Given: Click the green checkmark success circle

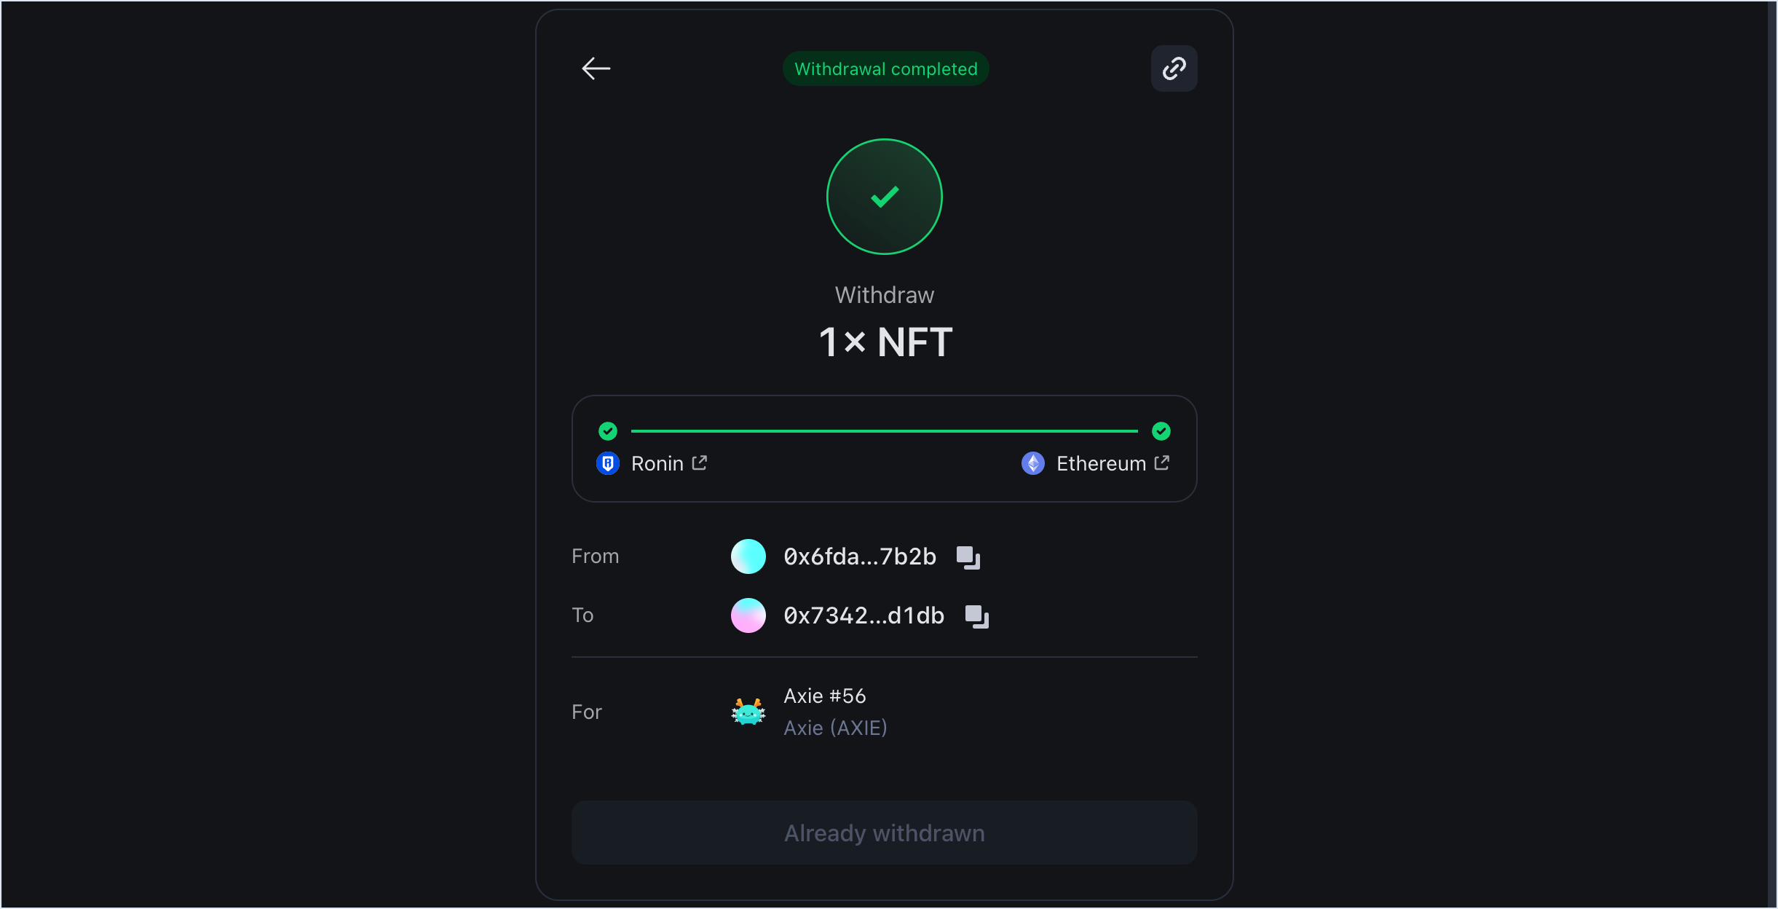Looking at the screenshot, I should [884, 197].
